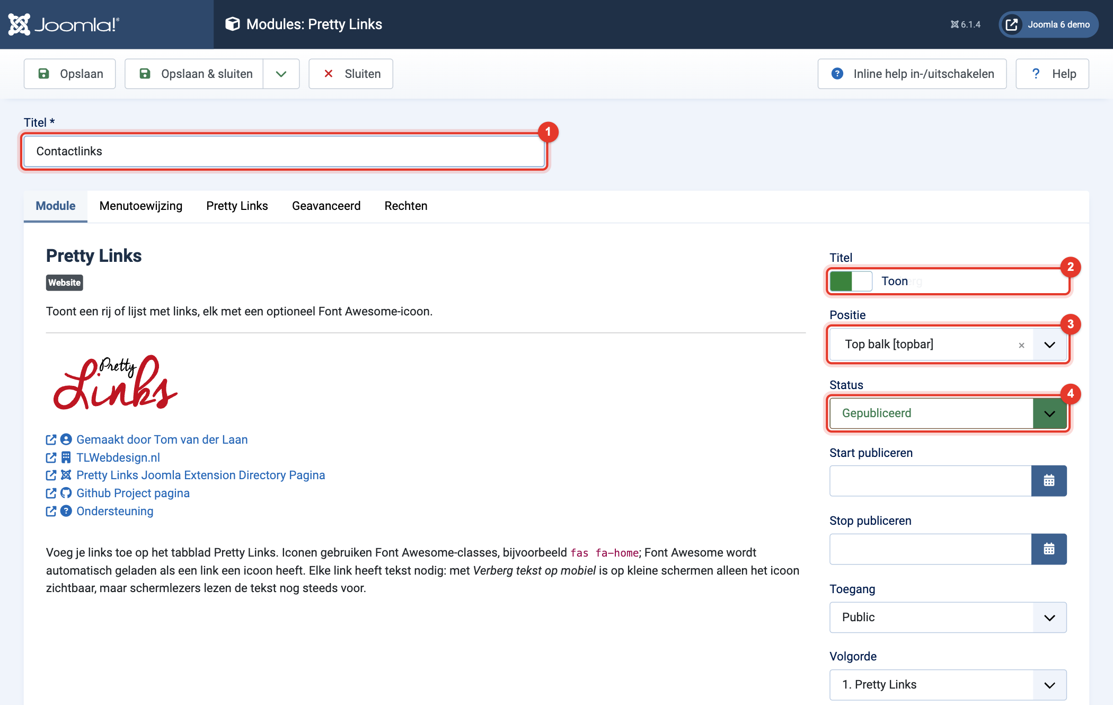Open the Toegang Public dropdown
The height and width of the screenshot is (705, 1113).
pyautogui.click(x=948, y=617)
